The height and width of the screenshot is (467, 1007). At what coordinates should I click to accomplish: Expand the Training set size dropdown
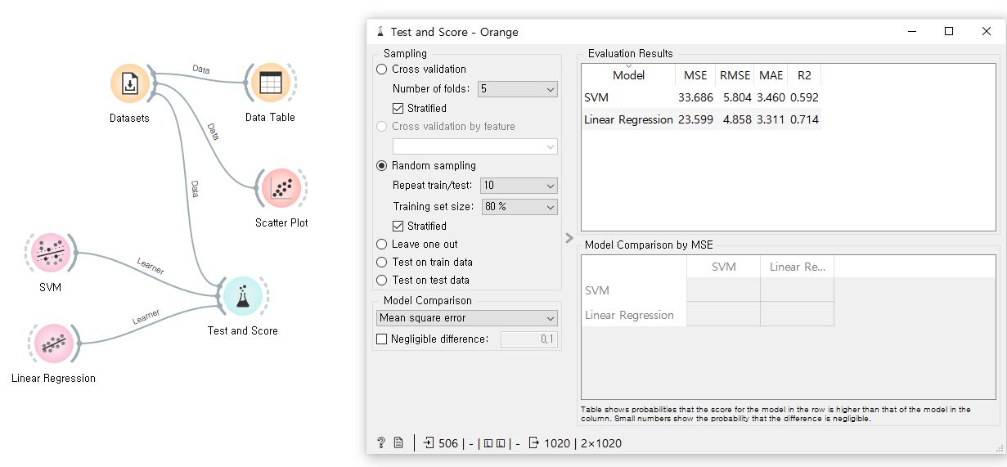click(x=519, y=207)
